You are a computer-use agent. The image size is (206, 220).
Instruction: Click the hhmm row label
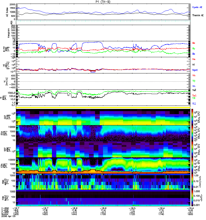coord(4,214)
